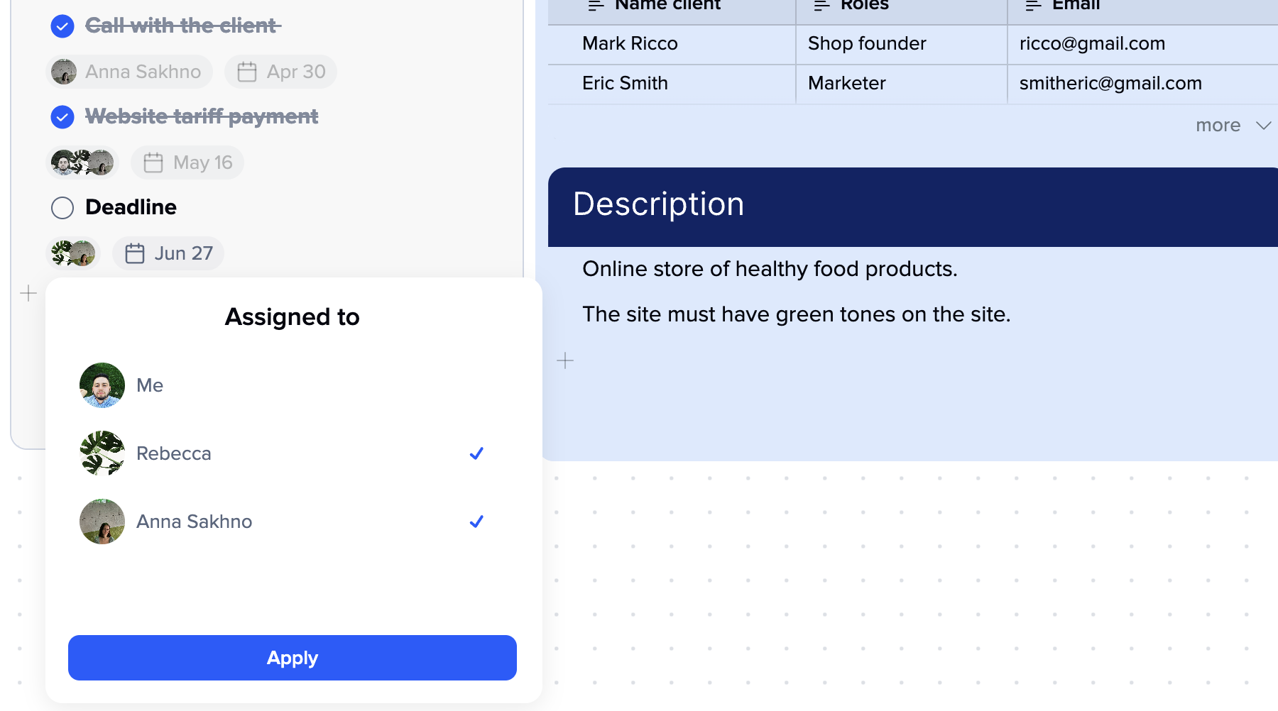Click the calendar icon next to May 16
The image size is (1278, 711).
point(153,162)
